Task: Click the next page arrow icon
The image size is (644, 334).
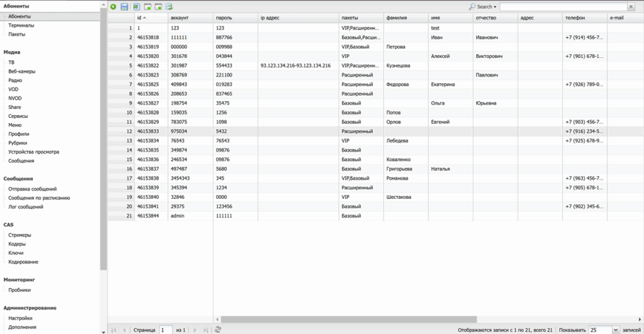Action: [x=195, y=330]
